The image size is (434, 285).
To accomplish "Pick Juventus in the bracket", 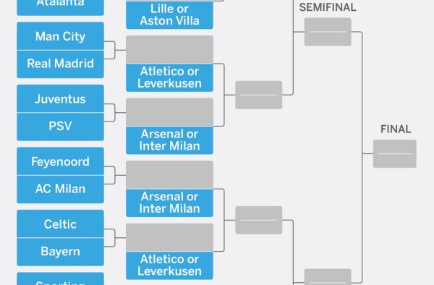I will pos(60,98).
